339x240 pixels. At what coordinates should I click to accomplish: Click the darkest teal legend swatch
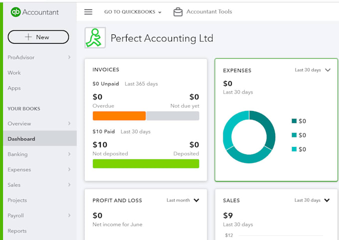click(294, 121)
